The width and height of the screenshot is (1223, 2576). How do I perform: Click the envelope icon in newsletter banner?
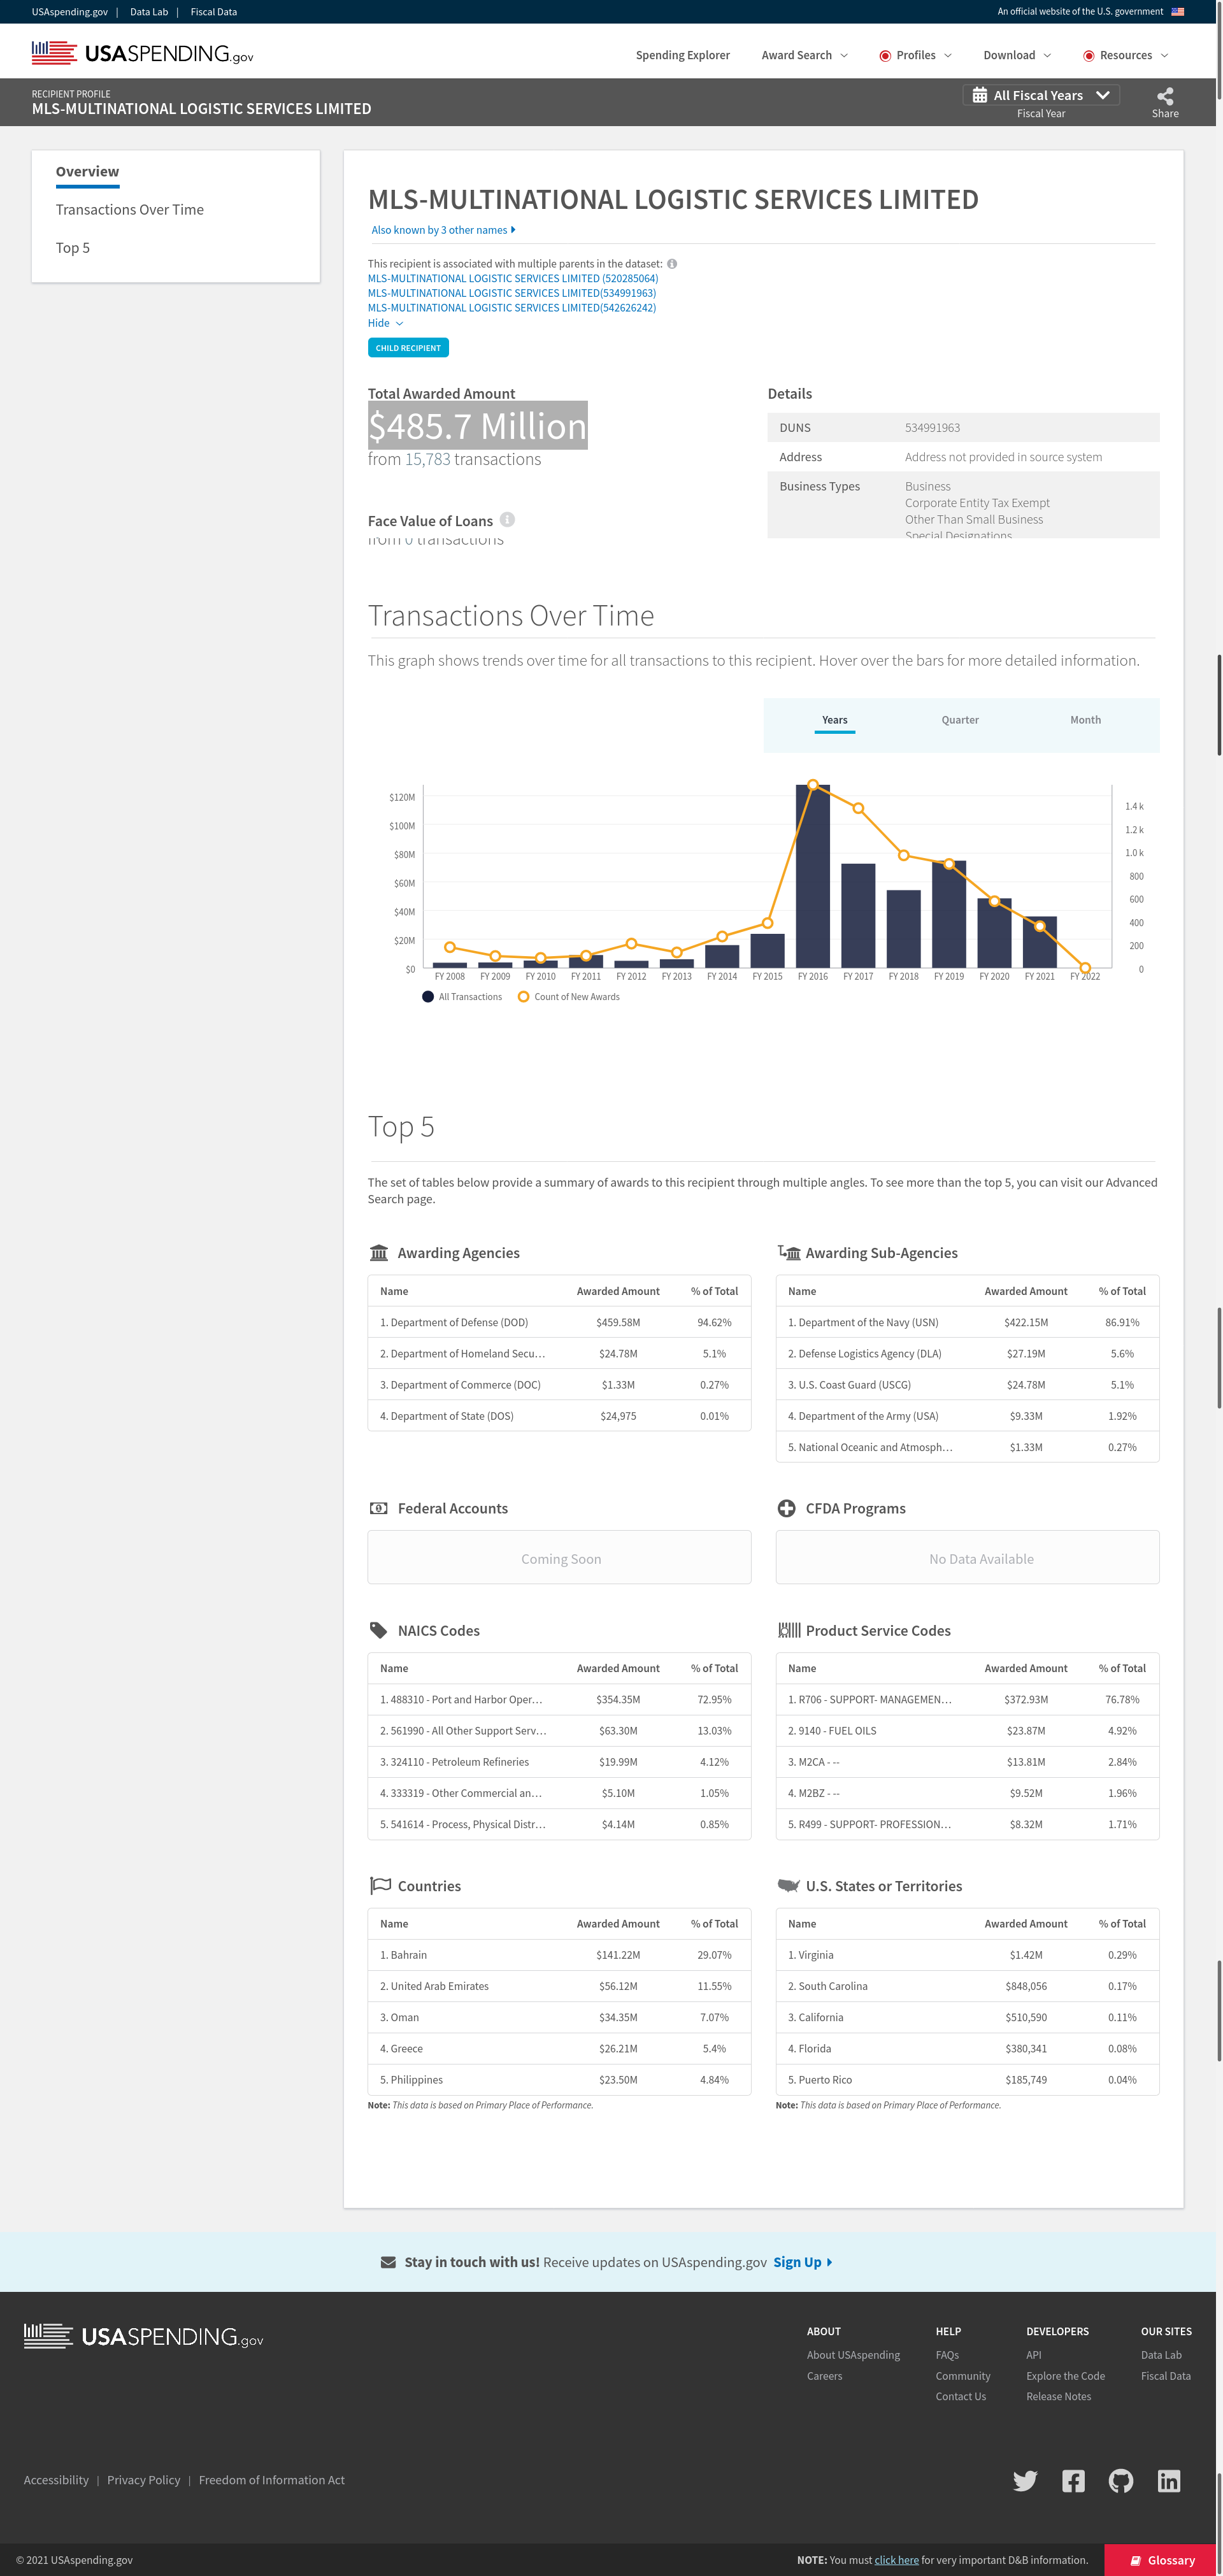click(388, 2262)
